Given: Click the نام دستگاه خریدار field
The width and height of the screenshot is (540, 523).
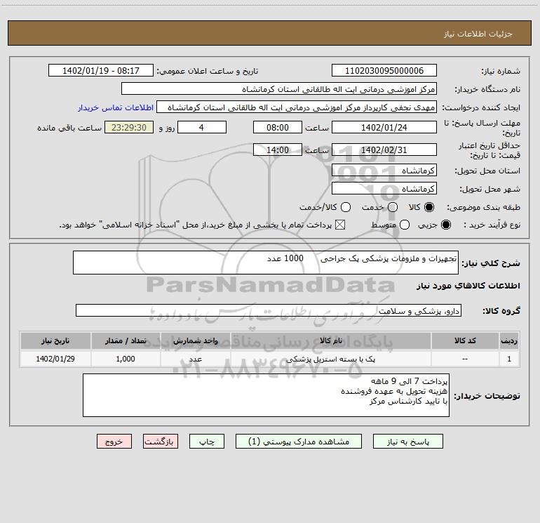Looking at the screenshot, I should coord(279,88).
